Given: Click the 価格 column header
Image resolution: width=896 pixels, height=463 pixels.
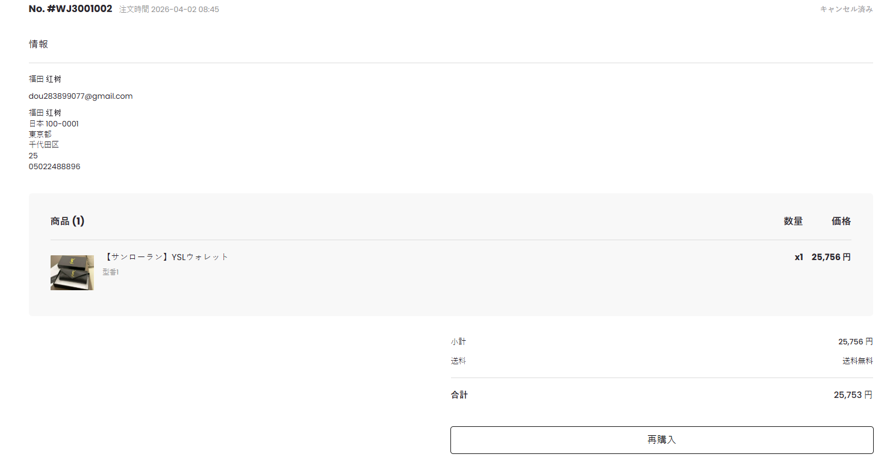Looking at the screenshot, I should [841, 222].
